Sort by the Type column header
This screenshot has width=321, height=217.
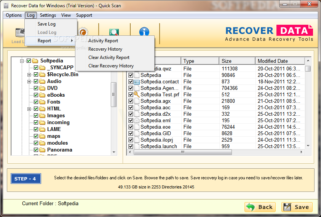coord(200,61)
